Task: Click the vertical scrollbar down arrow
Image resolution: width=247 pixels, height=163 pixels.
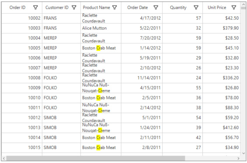Action: pos(244,153)
